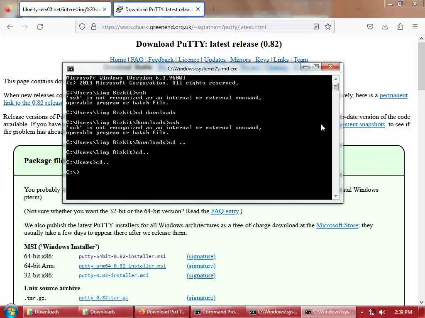Screen dimensions: 425x318
Task: Open signature link for .tar.gz archive
Action: 201,298
